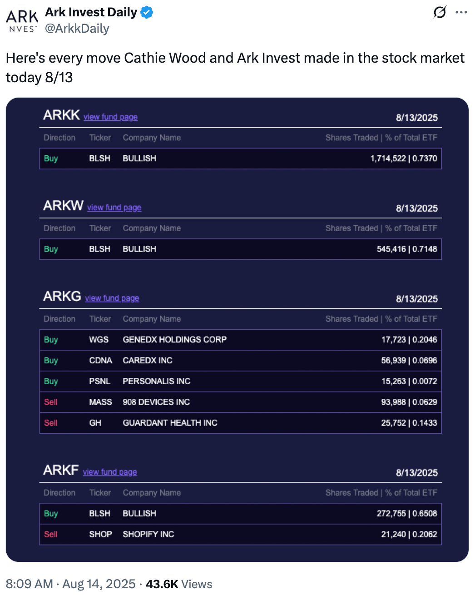The width and height of the screenshot is (475, 595).
Task: Click the Sell label in the SHOP row
Action: point(51,534)
